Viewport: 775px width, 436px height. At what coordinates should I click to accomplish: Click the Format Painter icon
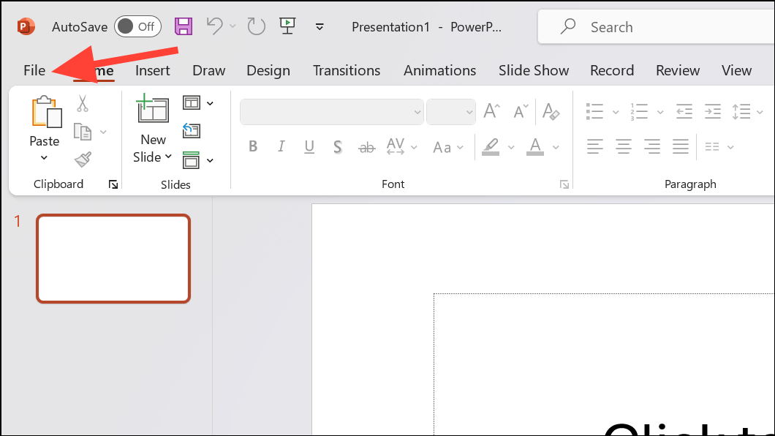click(83, 159)
